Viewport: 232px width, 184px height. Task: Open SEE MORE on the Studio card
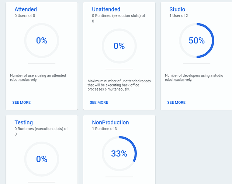pos(176,102)
